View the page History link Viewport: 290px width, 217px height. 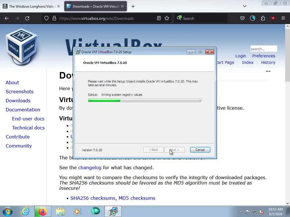(x=268, y=62)
